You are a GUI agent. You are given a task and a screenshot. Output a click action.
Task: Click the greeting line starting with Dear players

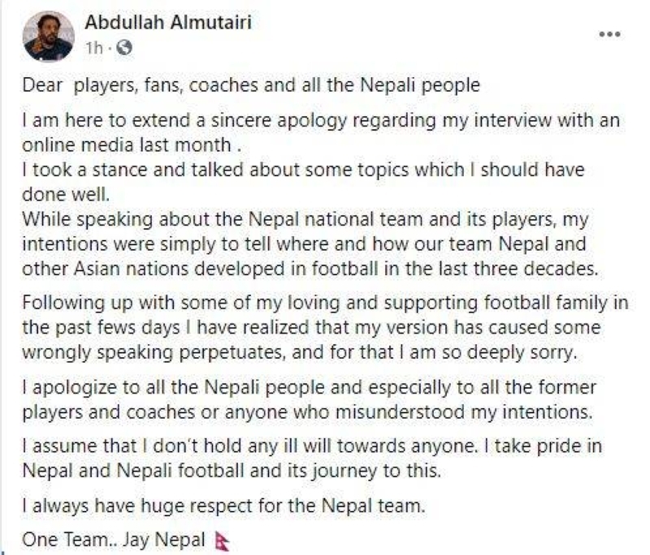pos(251,85)
